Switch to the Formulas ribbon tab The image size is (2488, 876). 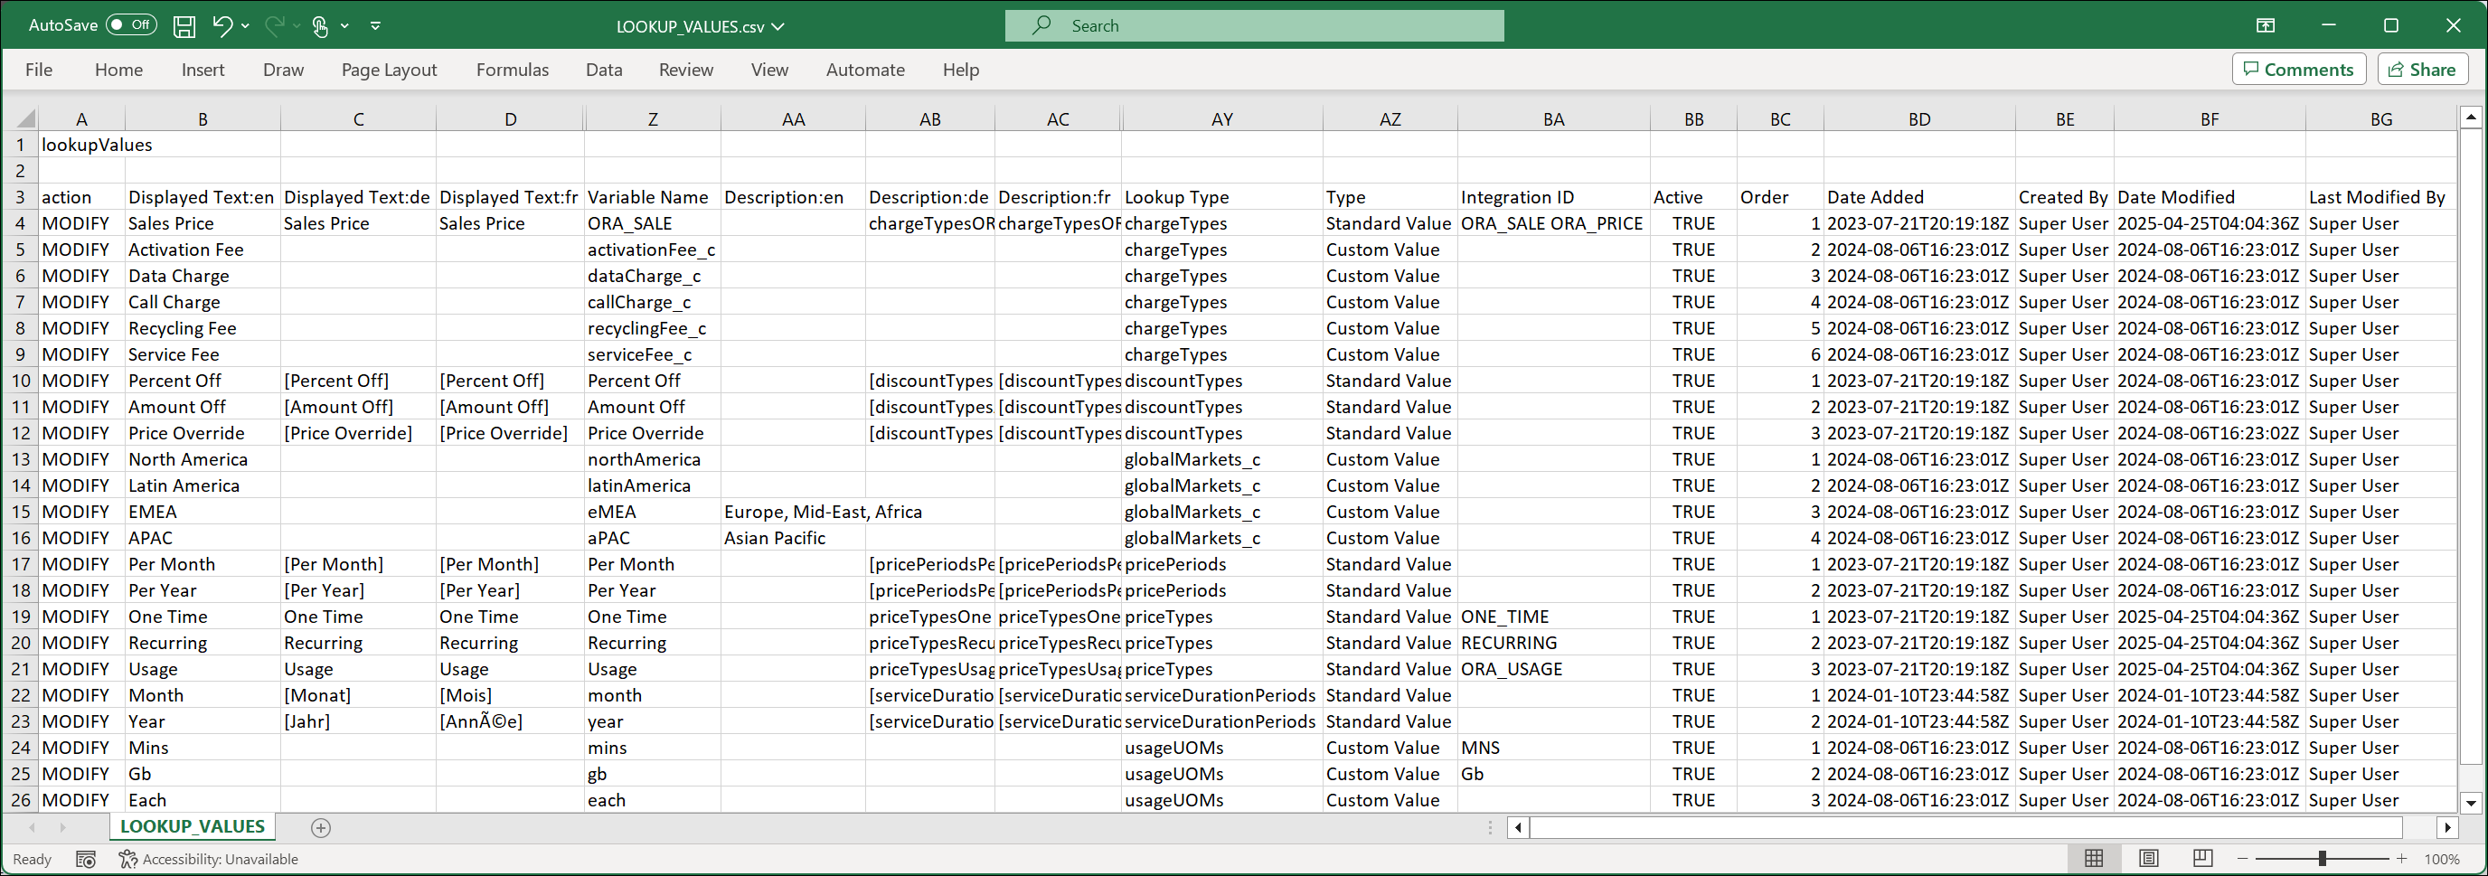[x=514, y=69]
